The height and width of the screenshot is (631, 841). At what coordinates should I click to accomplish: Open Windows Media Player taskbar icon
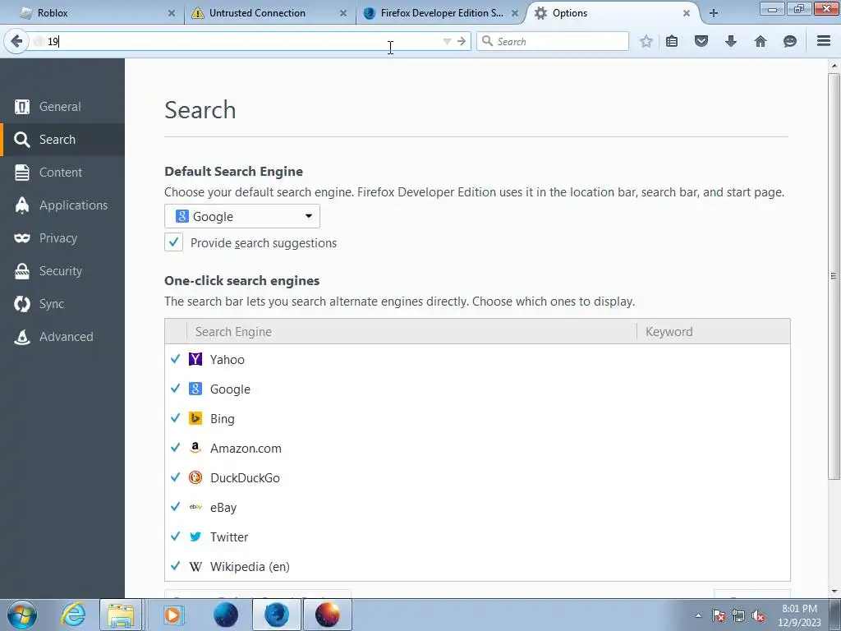tap(172, 615)
